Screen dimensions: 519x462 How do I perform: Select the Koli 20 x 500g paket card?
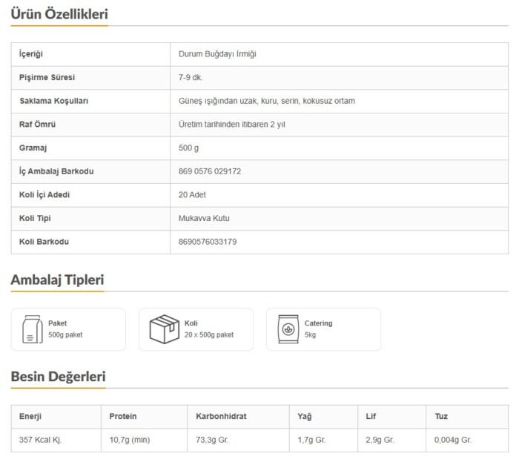coord(196,329)
